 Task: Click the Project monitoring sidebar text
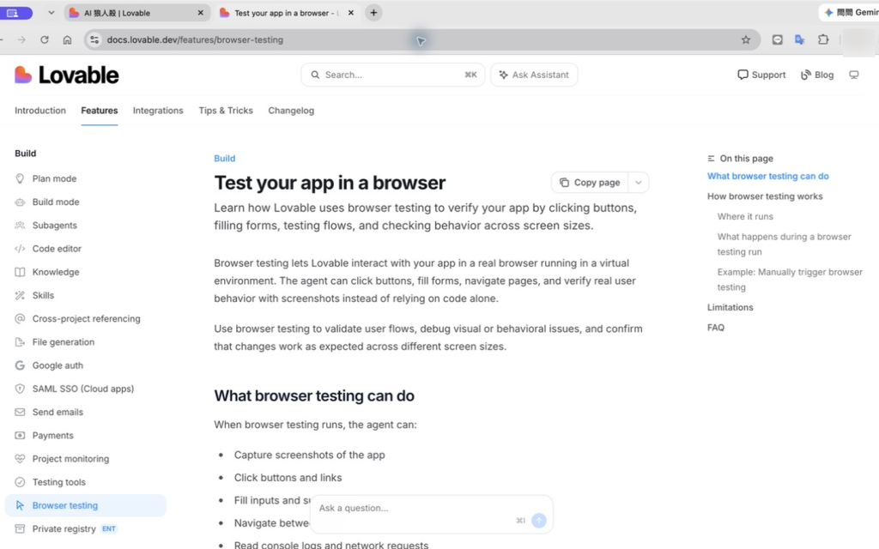(70, 459)
